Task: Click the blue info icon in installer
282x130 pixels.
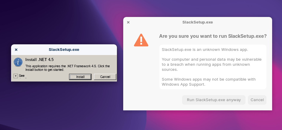Action: pyautogui.click(x=18, y=62)
